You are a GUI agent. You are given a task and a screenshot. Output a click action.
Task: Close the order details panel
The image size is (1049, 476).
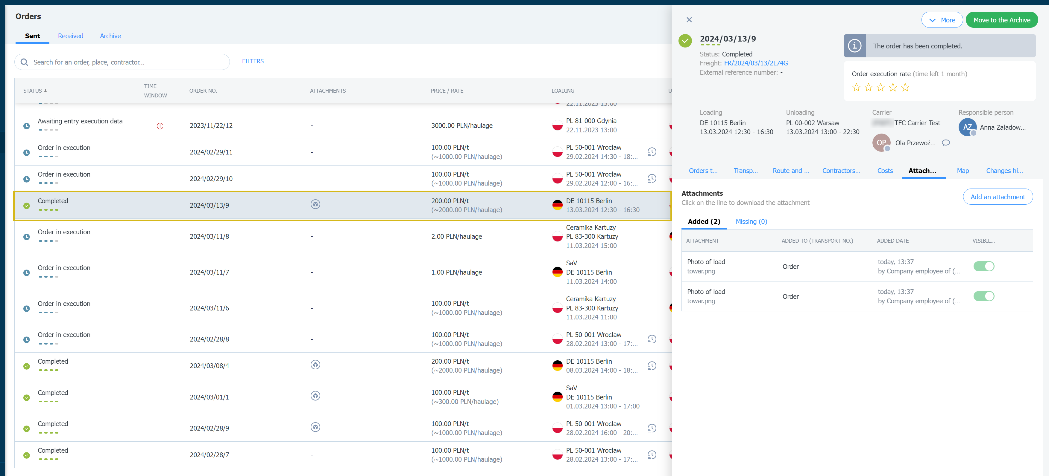tap(689, 19)
